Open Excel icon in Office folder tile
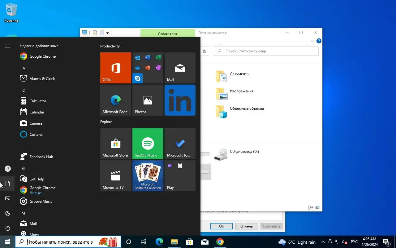Image resolution: width=396 pixels, height=248 pixels. coord(158,57)
